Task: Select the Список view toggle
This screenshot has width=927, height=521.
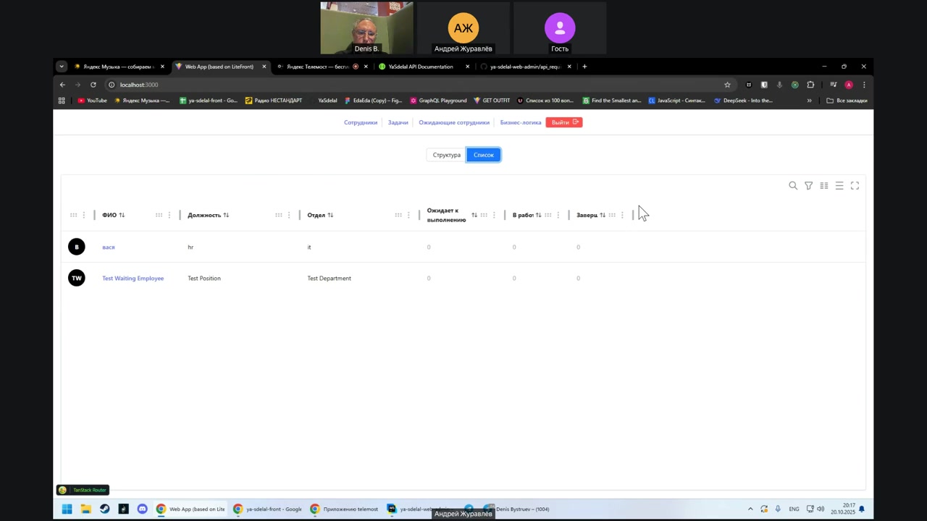Action: click(483, 155)
